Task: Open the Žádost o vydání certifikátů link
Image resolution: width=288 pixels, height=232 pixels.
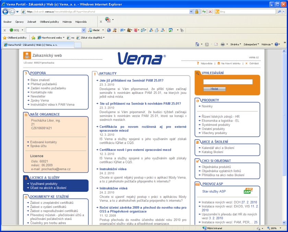Action: pos(48,207)
